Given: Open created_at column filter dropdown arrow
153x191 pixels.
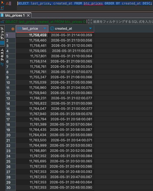Looking at the screenshot, I should point(90,28).
